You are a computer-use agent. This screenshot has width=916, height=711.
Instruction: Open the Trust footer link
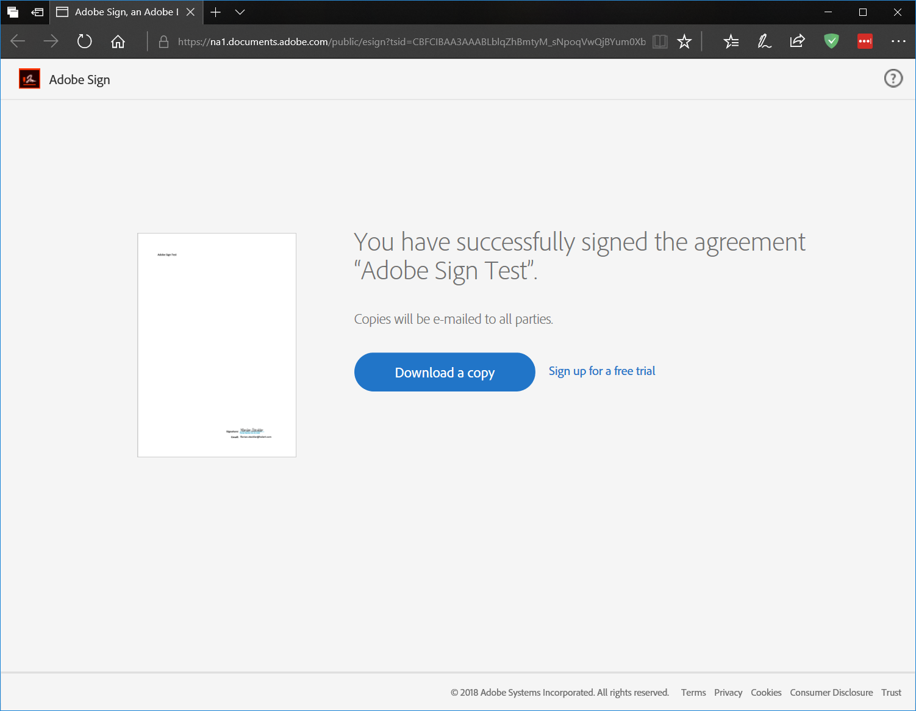coord(891,693)
